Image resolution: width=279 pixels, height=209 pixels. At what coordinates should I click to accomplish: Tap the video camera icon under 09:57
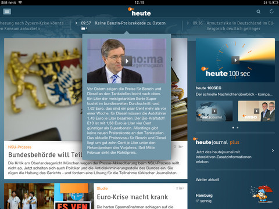84,28
